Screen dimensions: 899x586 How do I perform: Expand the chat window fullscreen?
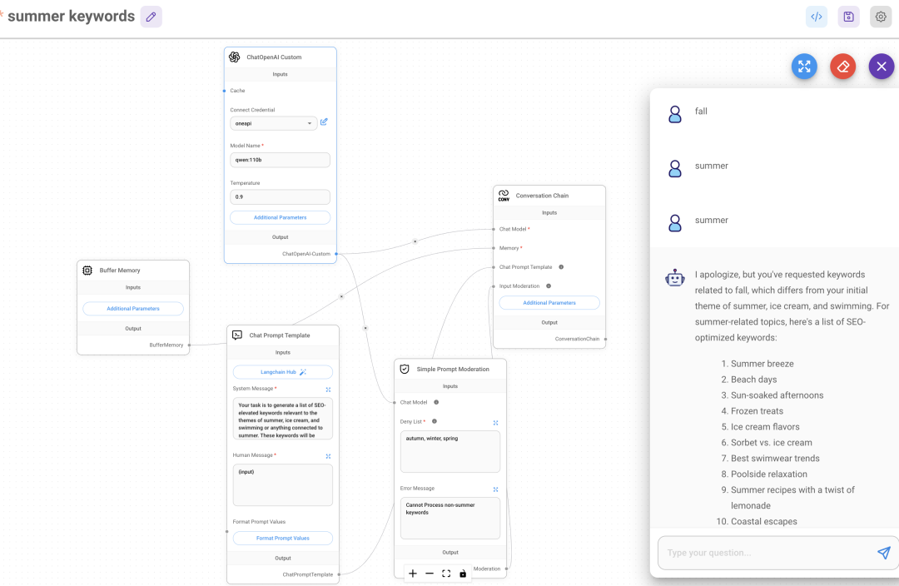pos(803,66)
